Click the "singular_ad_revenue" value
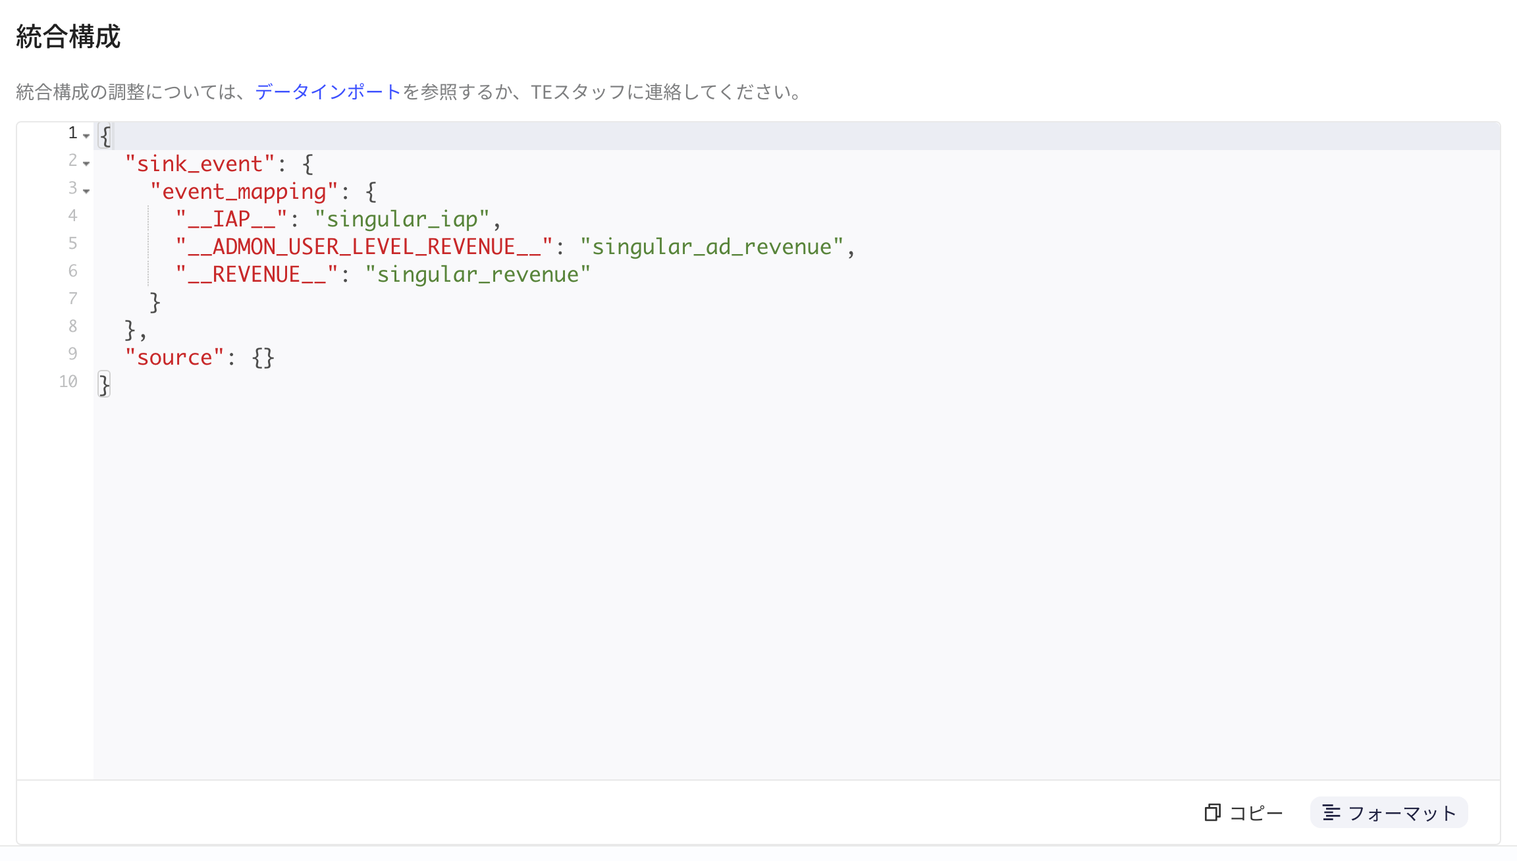 (712, 247)
